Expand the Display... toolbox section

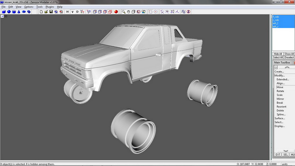pos(280,126)
